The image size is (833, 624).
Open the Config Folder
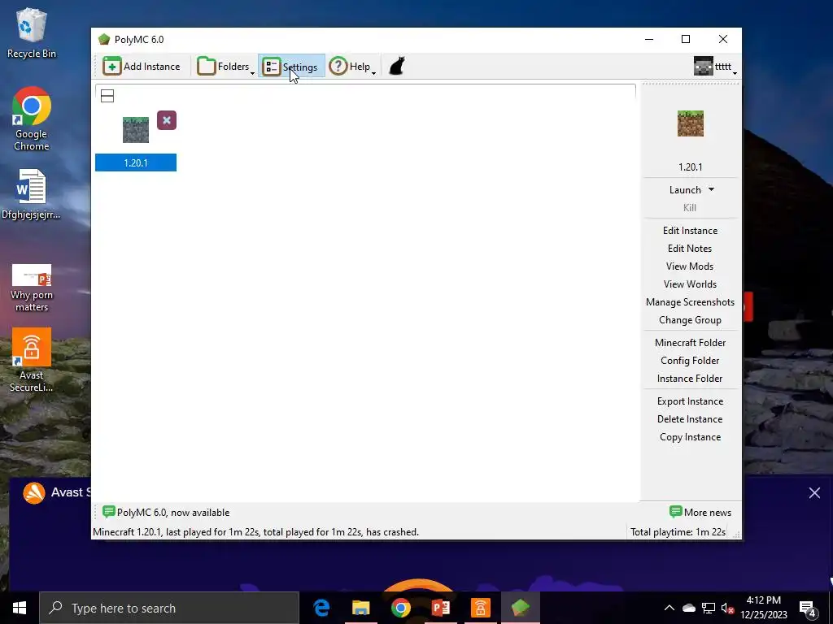click(690, 361)
